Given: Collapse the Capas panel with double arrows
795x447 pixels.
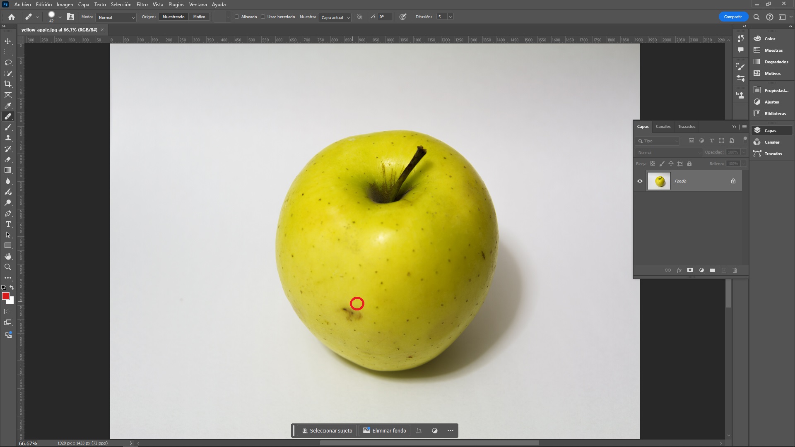Looking at the screenshot, I should tap(734, 127).
